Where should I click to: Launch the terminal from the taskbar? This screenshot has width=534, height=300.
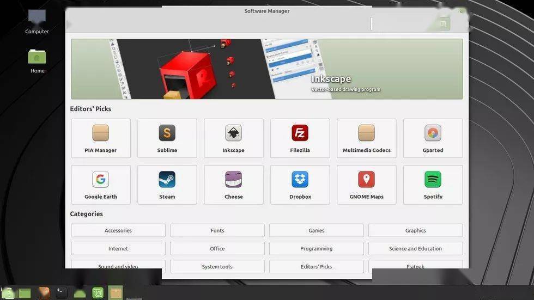point(61,292)
